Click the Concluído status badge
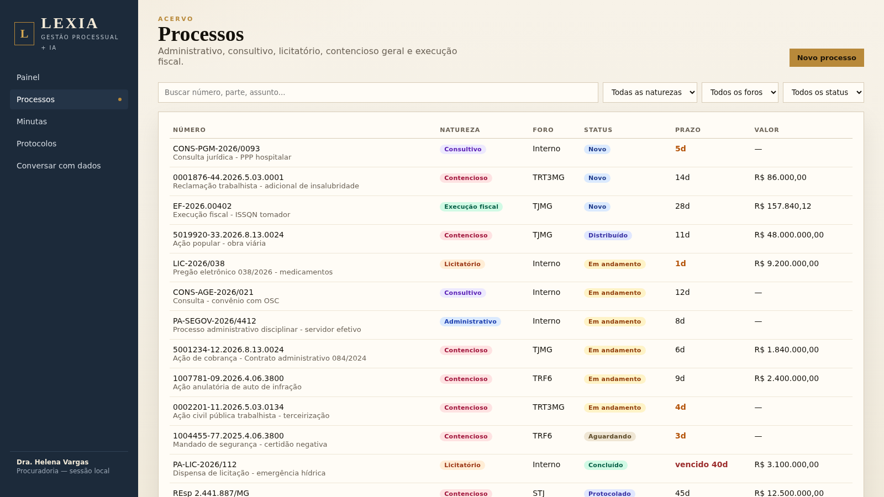884x497 pixels. click(x=606, y=466)
